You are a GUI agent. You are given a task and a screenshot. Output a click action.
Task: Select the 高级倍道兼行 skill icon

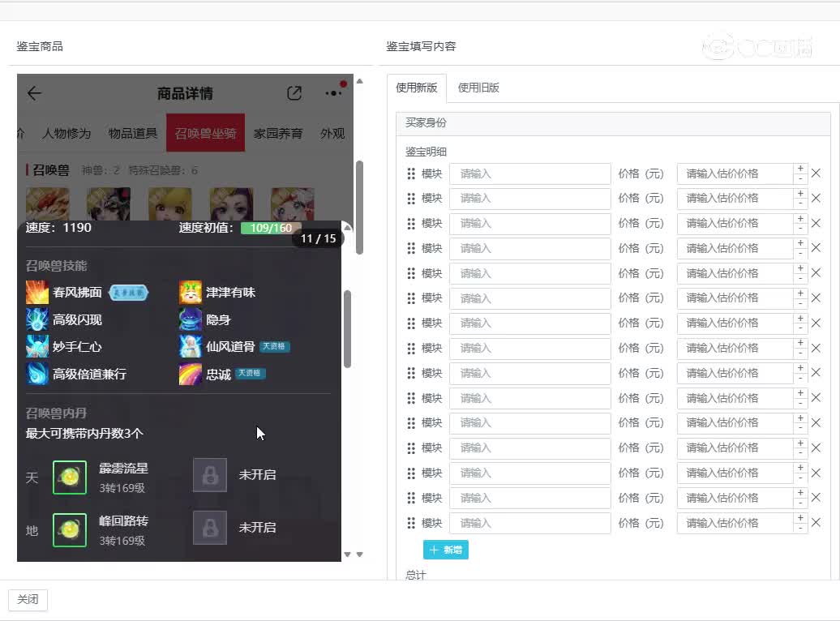pos(37,374)
